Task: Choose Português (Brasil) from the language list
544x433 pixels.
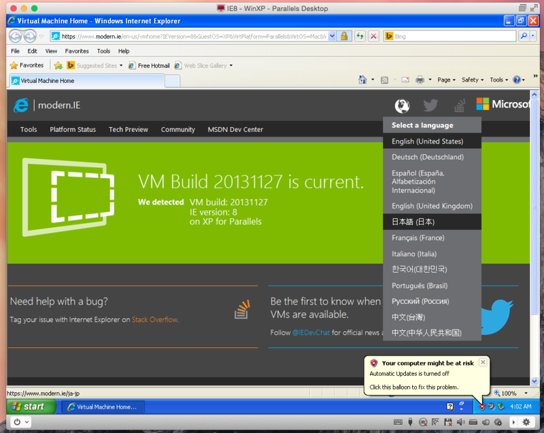Action: [432, 285]
